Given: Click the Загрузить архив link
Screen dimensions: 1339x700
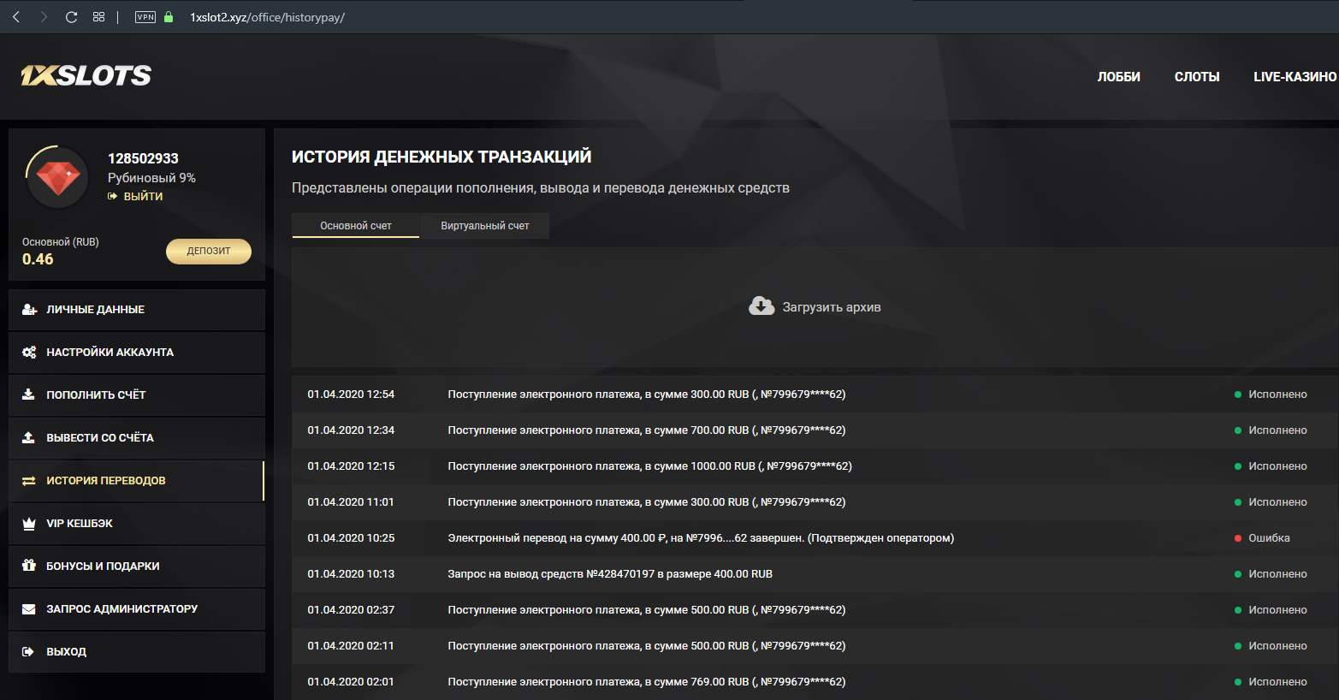Looking at the screenshot, I should coord(832,307).
